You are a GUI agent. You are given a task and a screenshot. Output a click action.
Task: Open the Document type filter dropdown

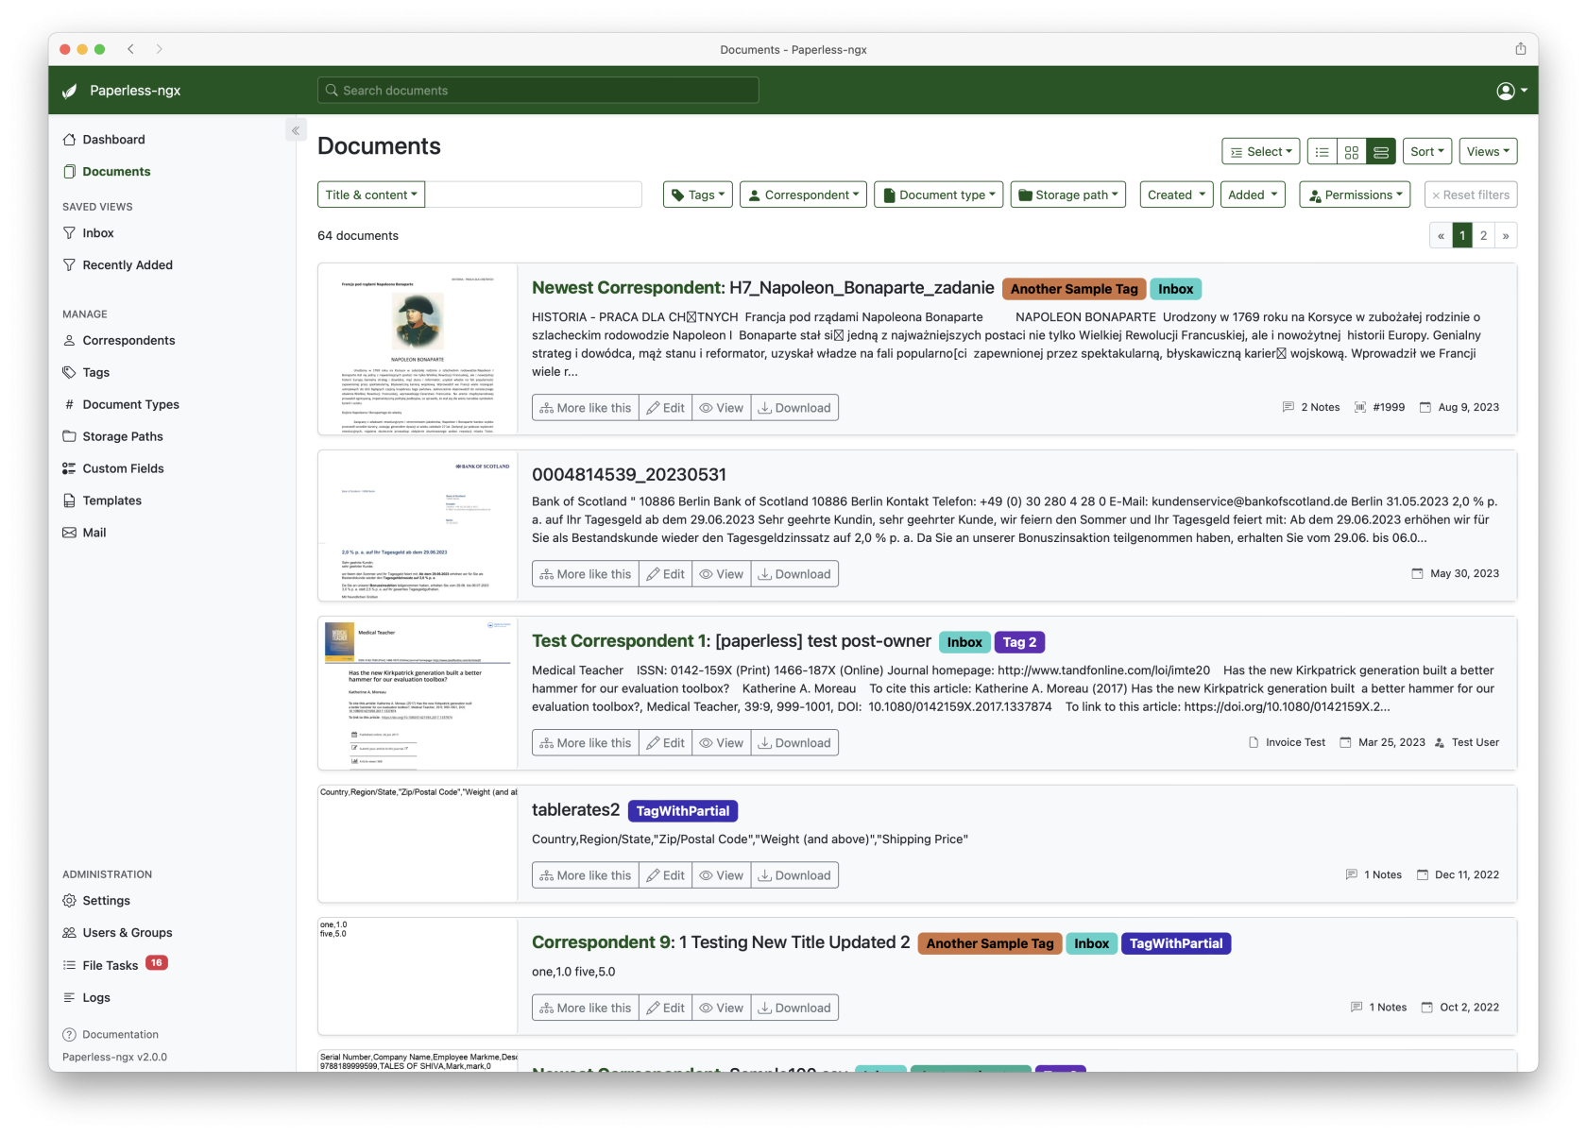click(x=938, y=195)
